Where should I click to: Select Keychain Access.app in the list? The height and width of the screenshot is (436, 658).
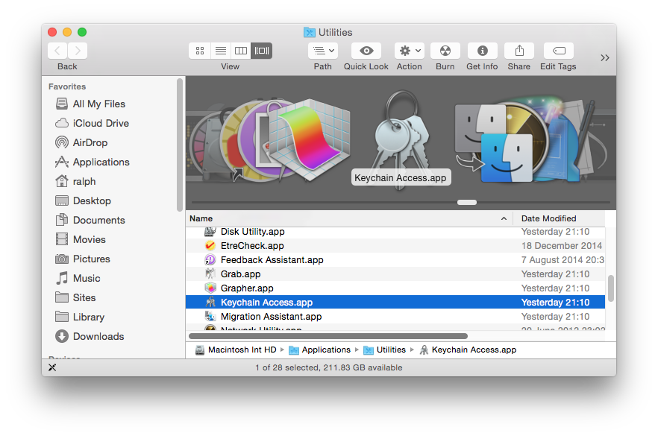click(395, 303)
